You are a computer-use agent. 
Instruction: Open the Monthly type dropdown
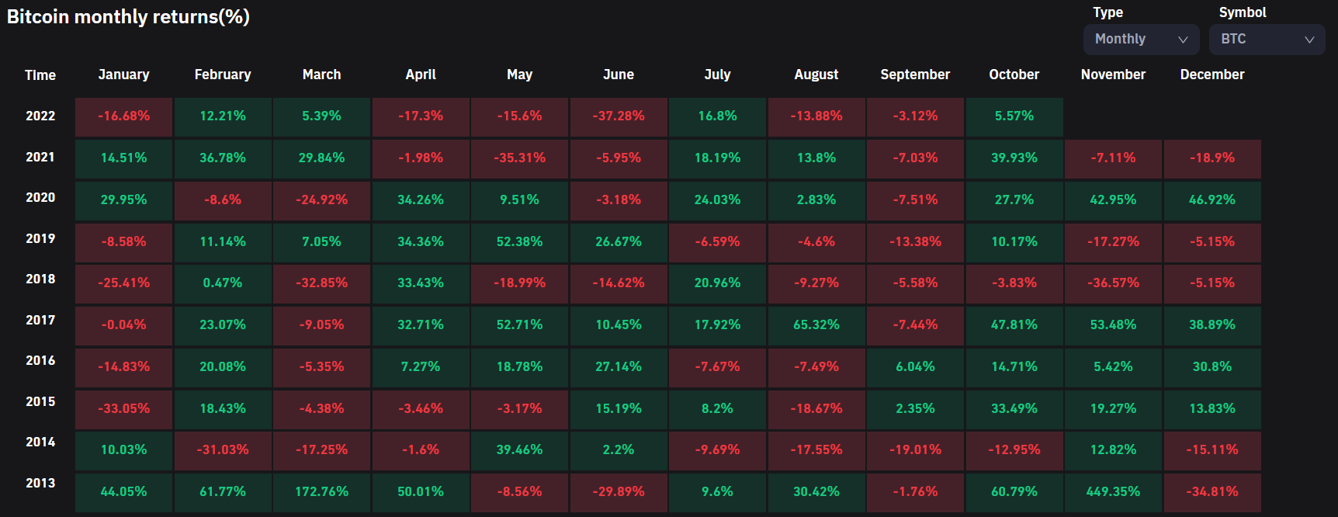click(x=1141, y=40)
